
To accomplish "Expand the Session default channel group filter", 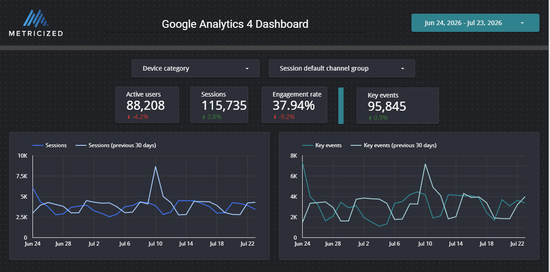I will [342, 68].
